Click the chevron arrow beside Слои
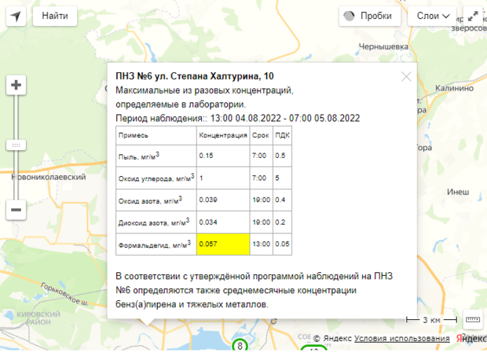 pyautogui.click(x=447, y=16)
